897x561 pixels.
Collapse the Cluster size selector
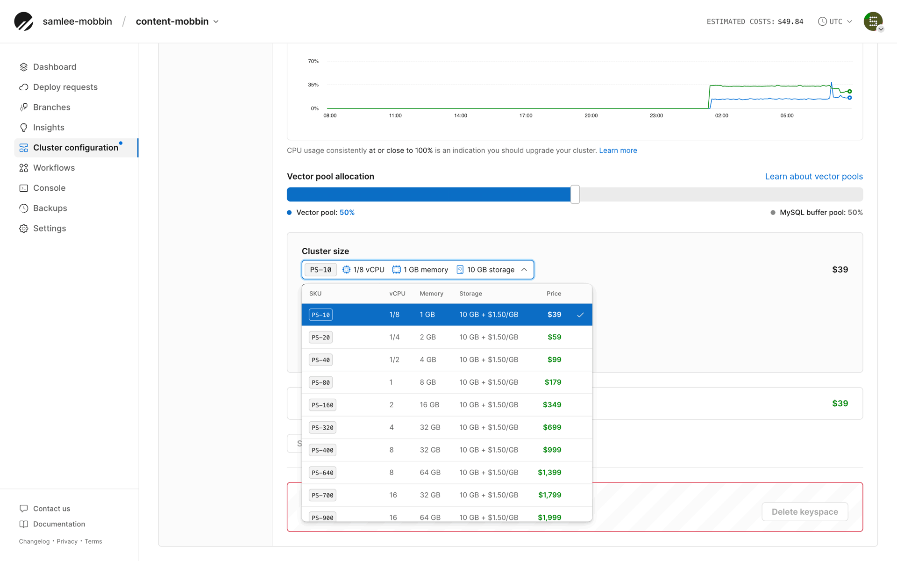point(418,270)
